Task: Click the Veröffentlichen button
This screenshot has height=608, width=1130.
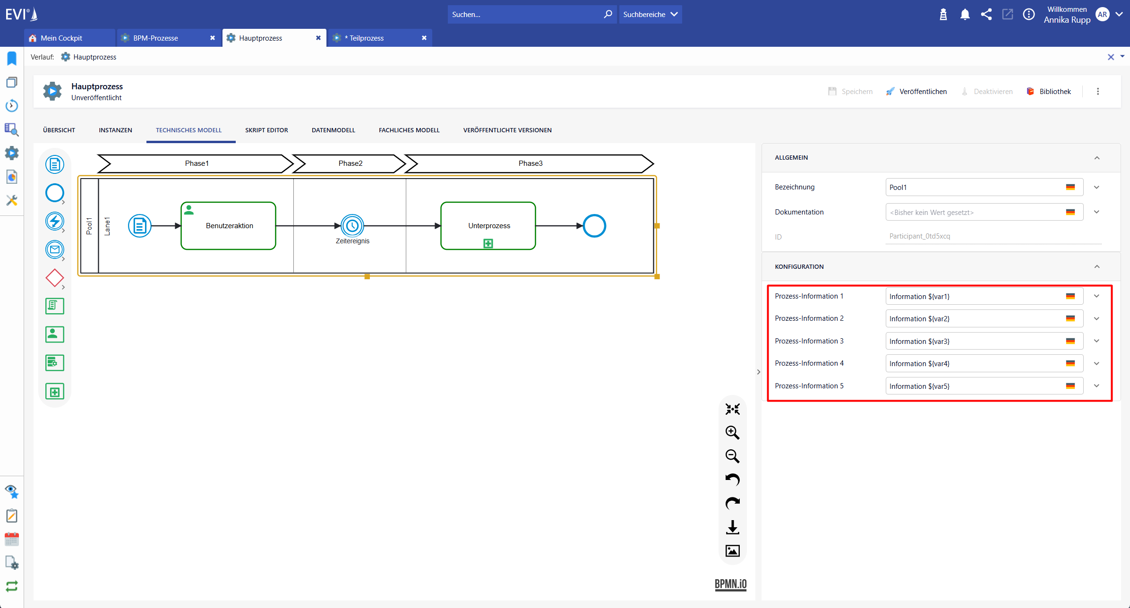Action: (x=916, y=92)
